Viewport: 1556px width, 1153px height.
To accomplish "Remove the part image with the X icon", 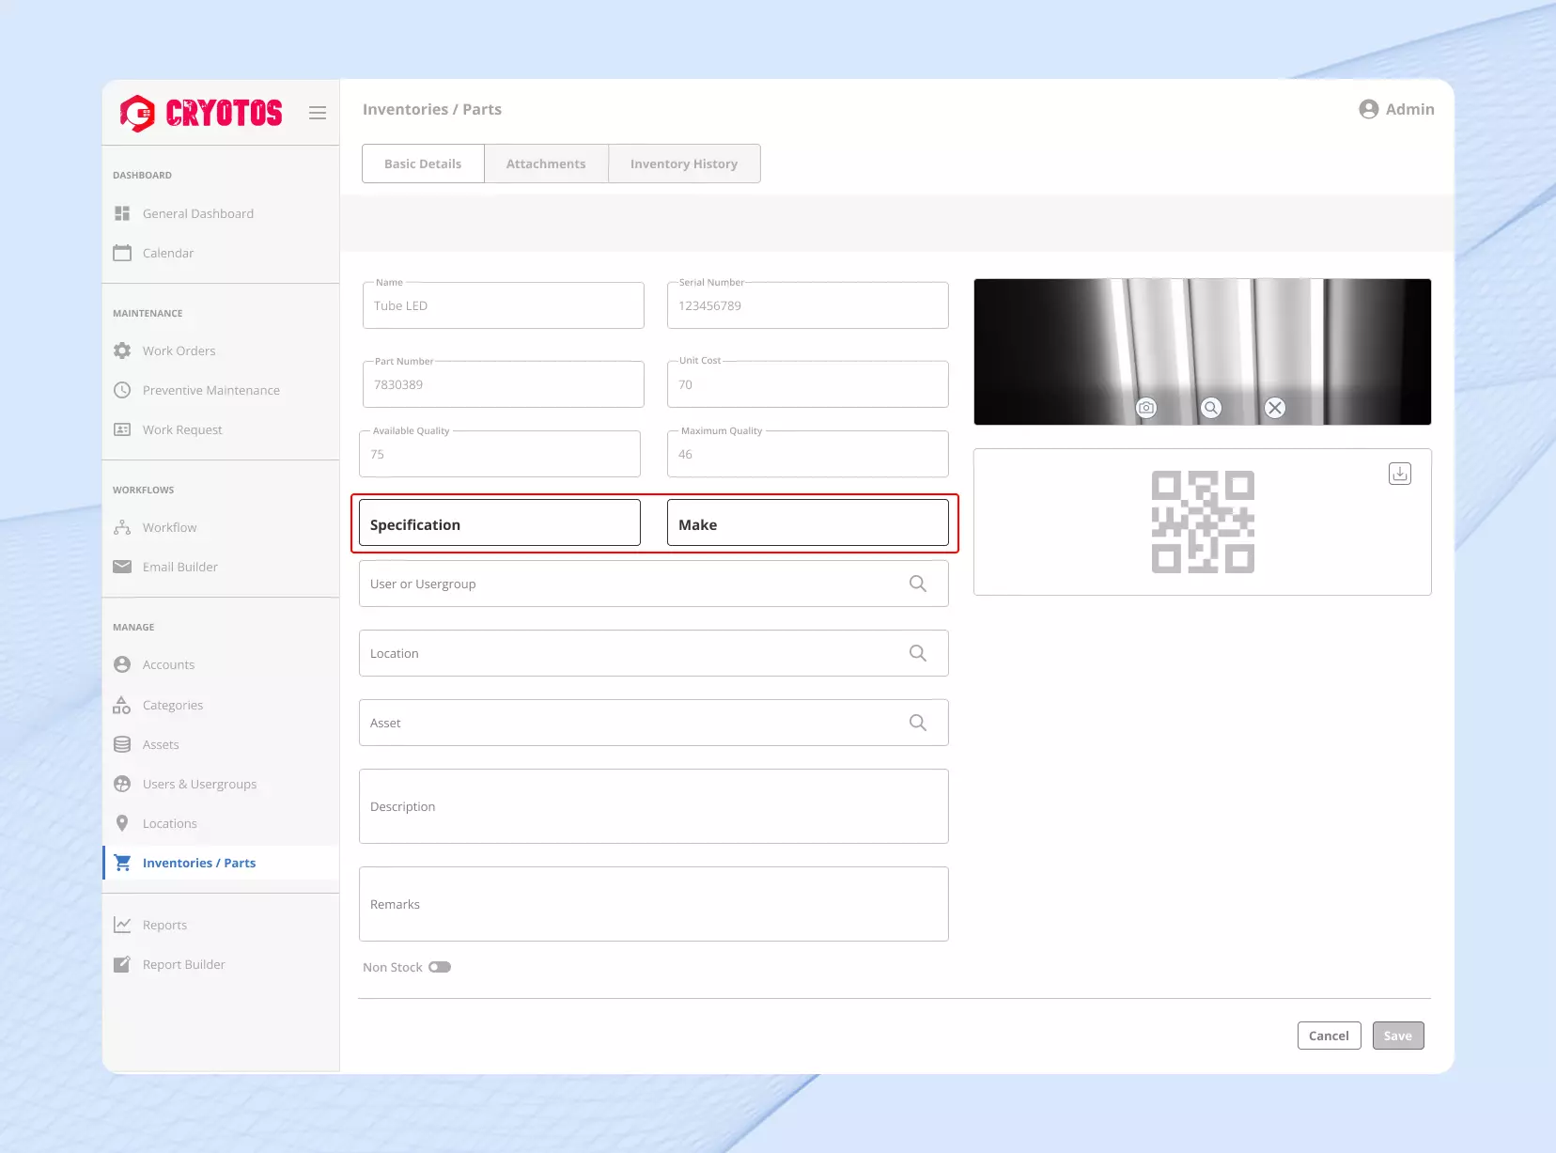I will pyautogui.click(x=1273, y=408).
